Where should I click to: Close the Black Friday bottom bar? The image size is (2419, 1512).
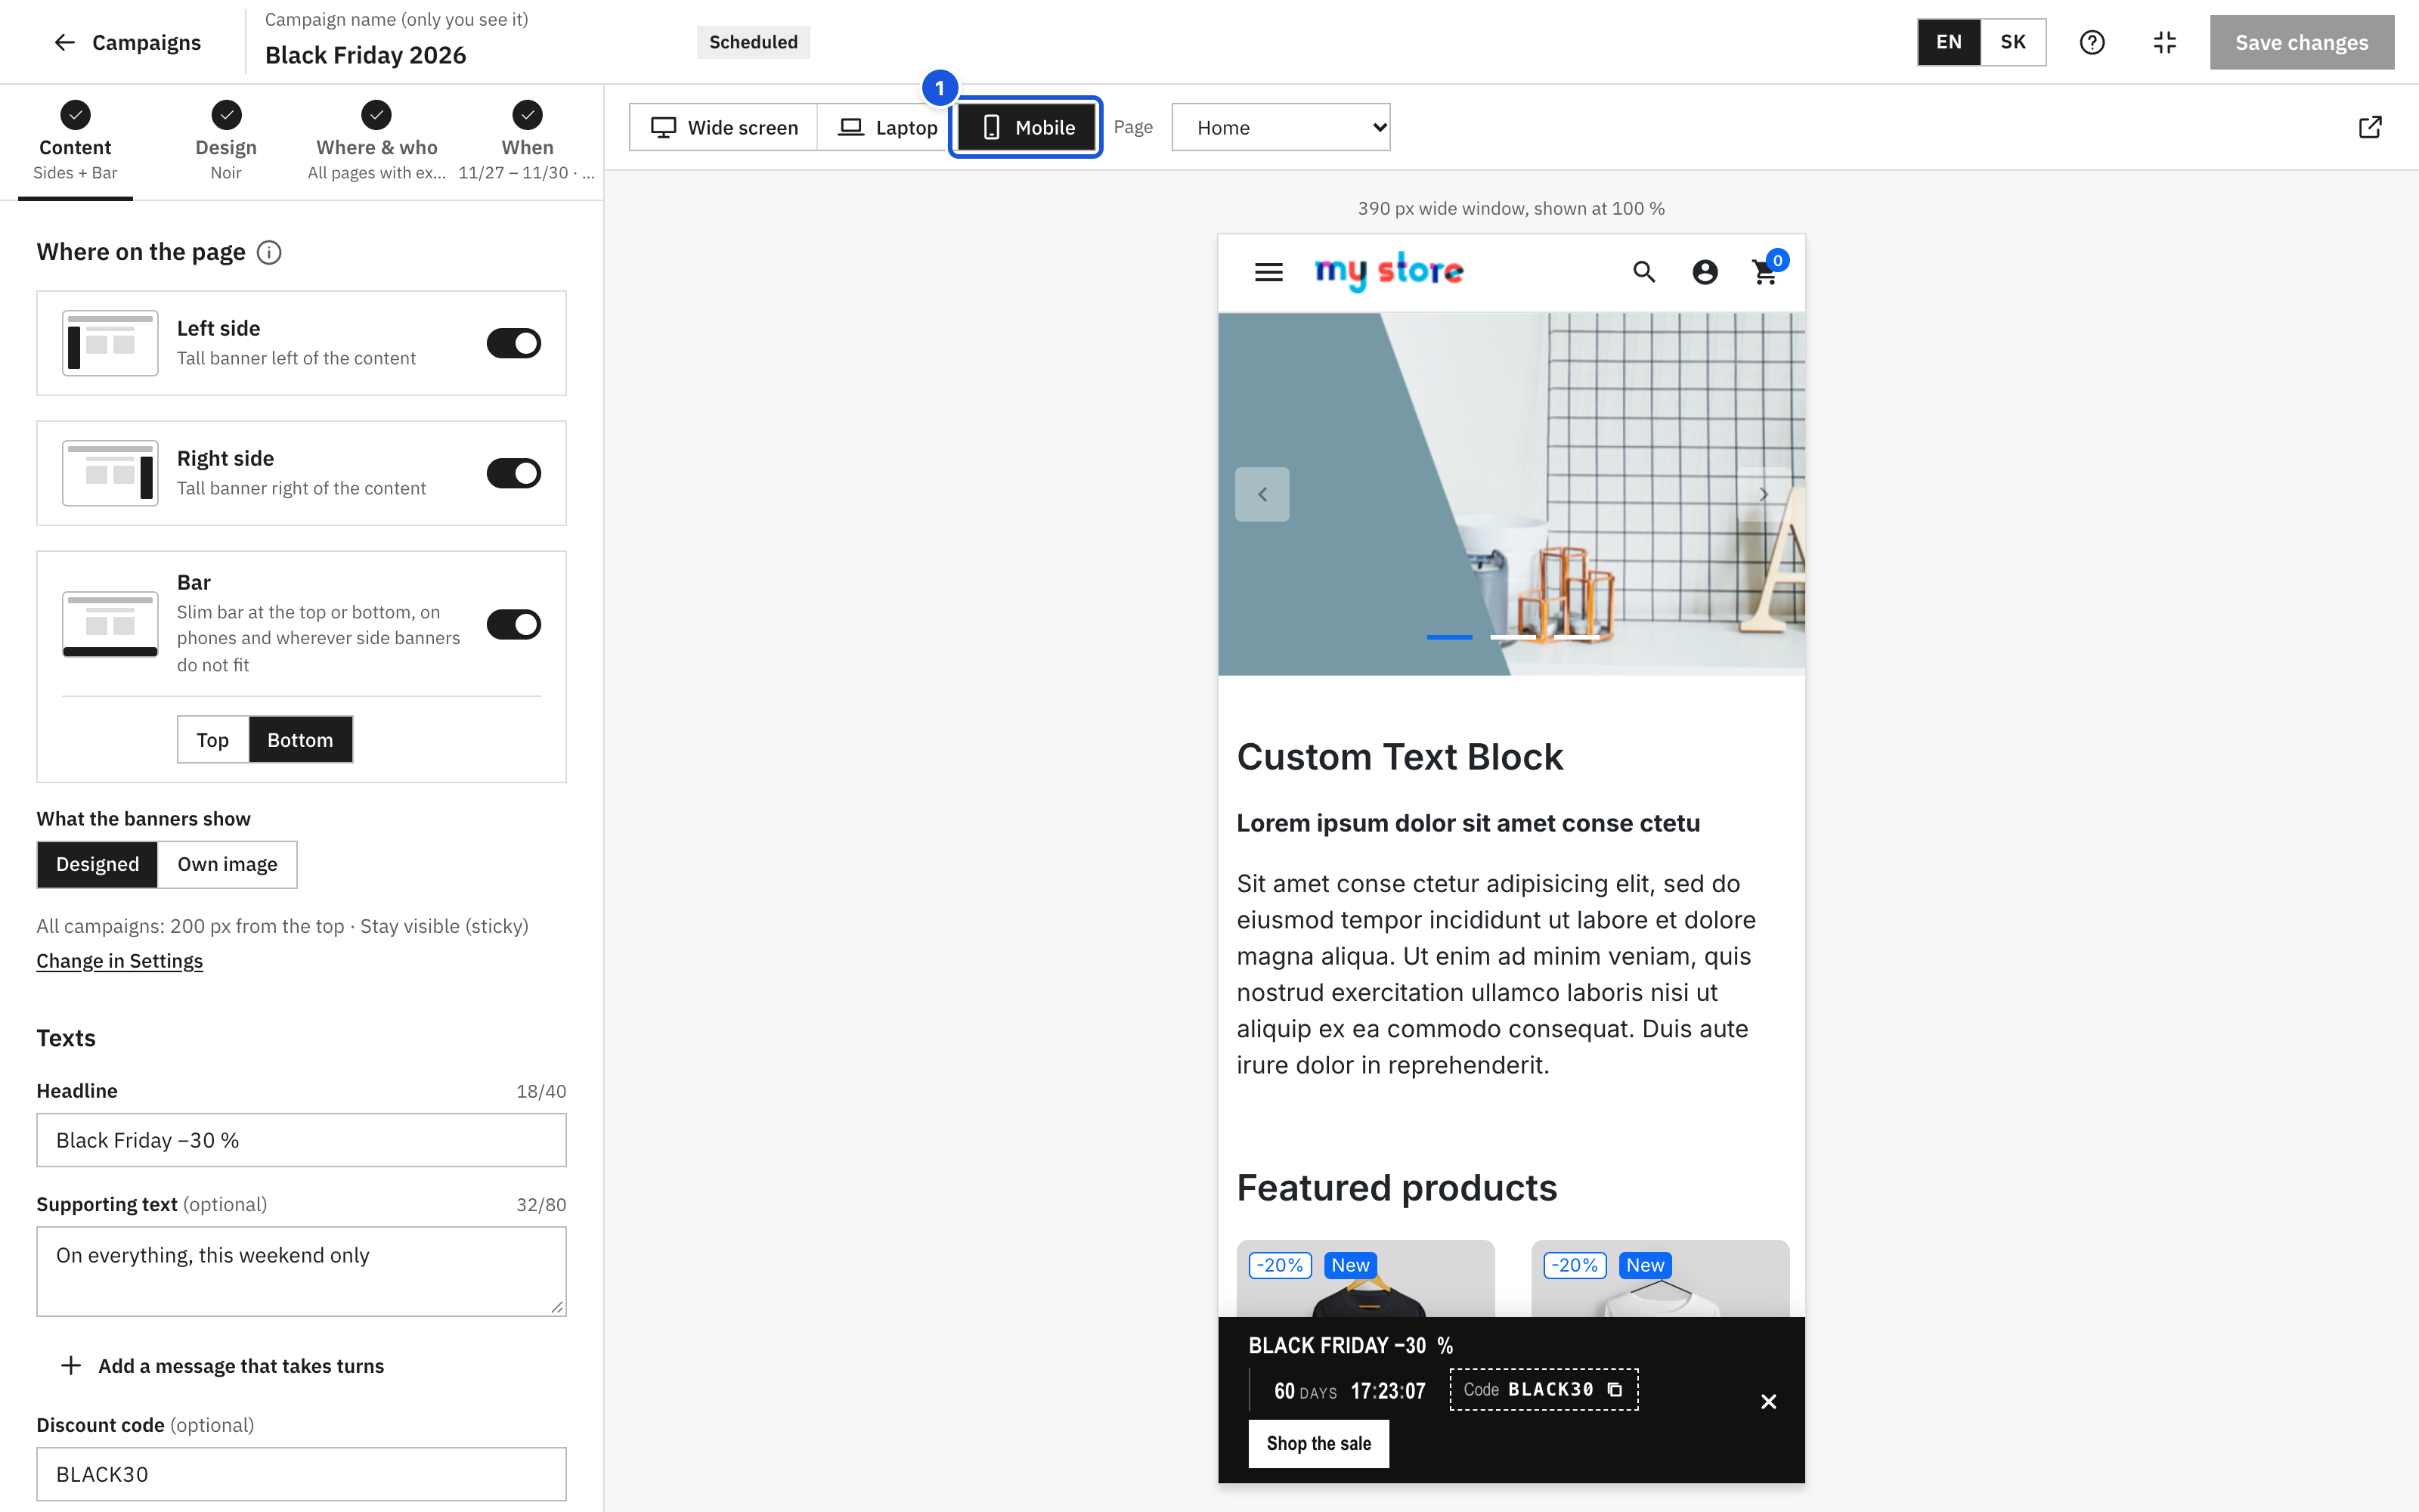click(1768, 1401)
